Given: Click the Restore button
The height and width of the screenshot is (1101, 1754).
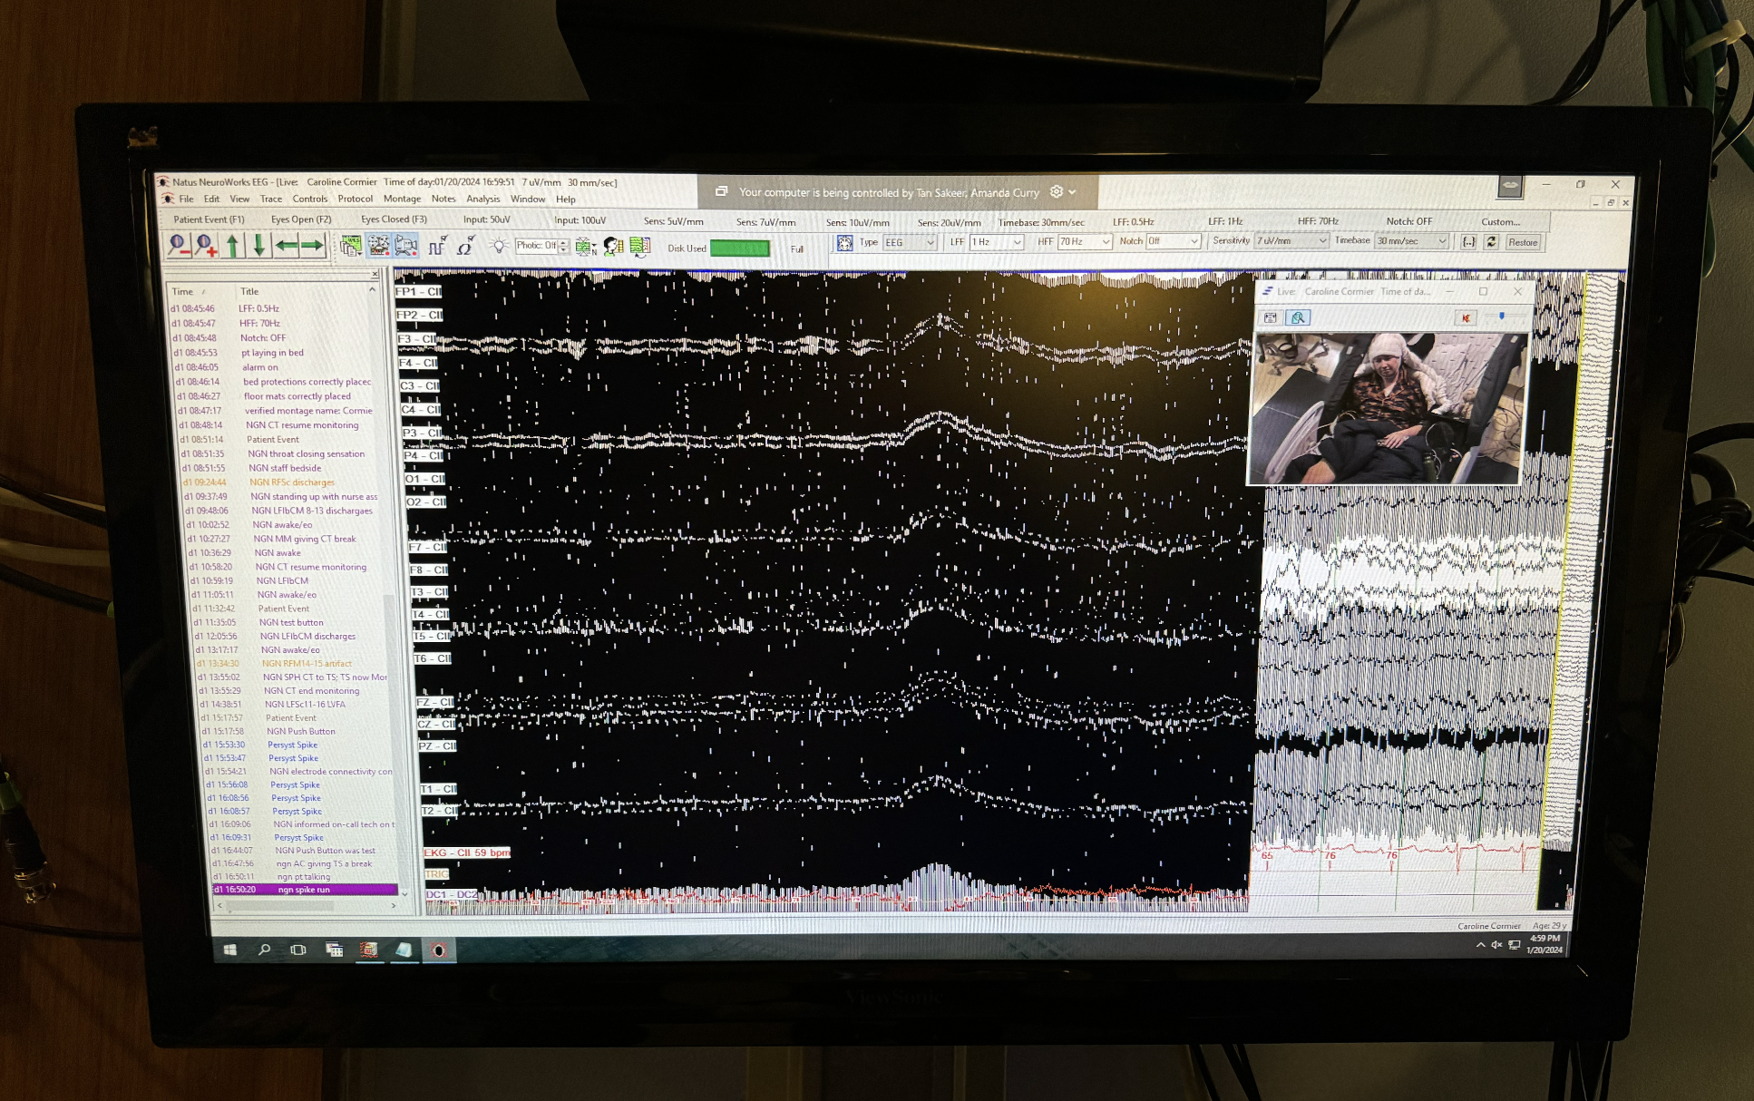Looking at the screenshot, I should tap(1523, 242).
